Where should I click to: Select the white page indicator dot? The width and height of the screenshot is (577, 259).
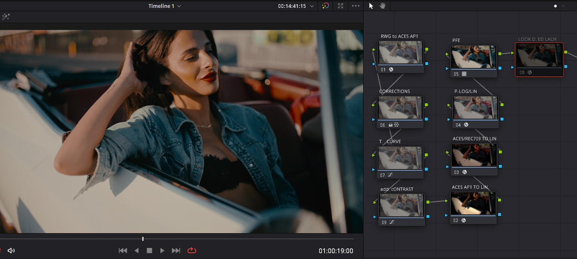pos(555,6)
